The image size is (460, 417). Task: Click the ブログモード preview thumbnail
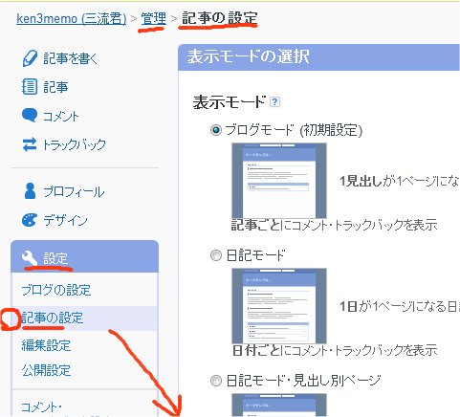pos(279,181)
